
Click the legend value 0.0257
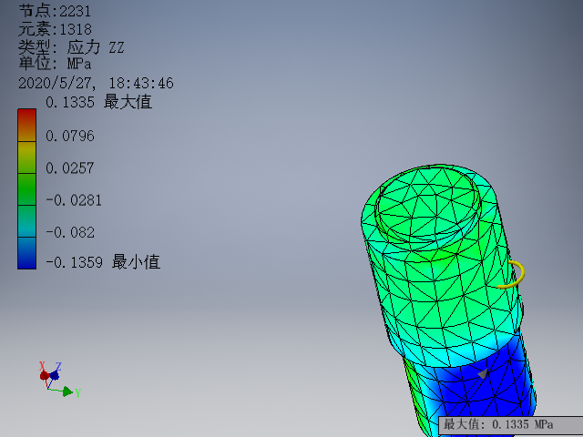click(70, 168)
